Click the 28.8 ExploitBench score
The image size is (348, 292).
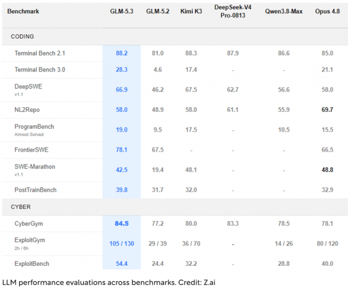pyautogui.click(x=284, y=264)
